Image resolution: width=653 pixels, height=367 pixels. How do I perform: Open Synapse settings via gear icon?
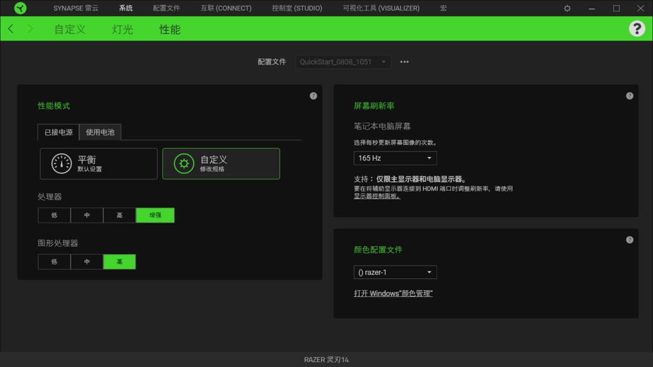click(x=567, y=8)
